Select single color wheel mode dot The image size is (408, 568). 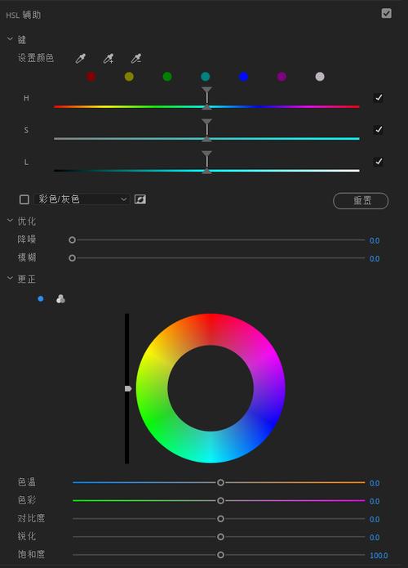tap(41, 299)
